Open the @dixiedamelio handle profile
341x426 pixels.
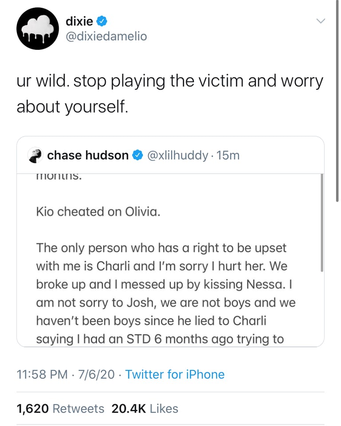[x=106, y=36]
